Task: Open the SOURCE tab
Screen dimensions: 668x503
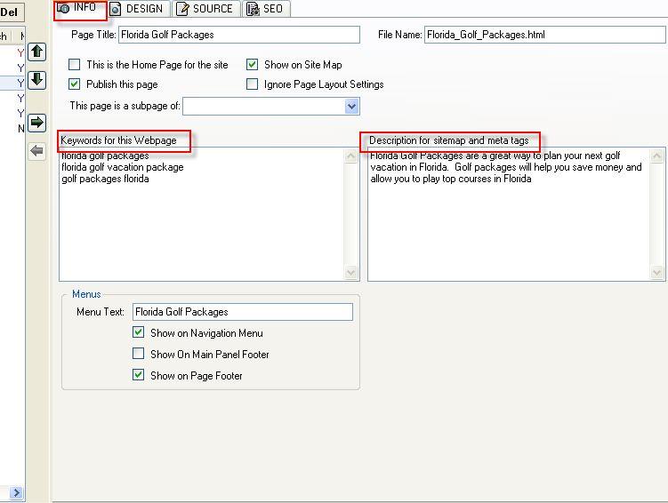Action: click(205, 9)
